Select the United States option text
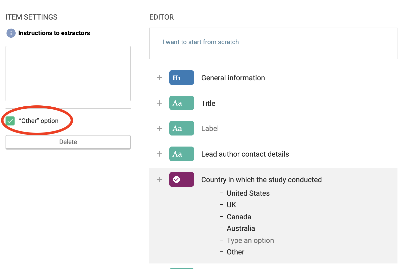This screenshot has width=404, height=269. coord(248,193)
